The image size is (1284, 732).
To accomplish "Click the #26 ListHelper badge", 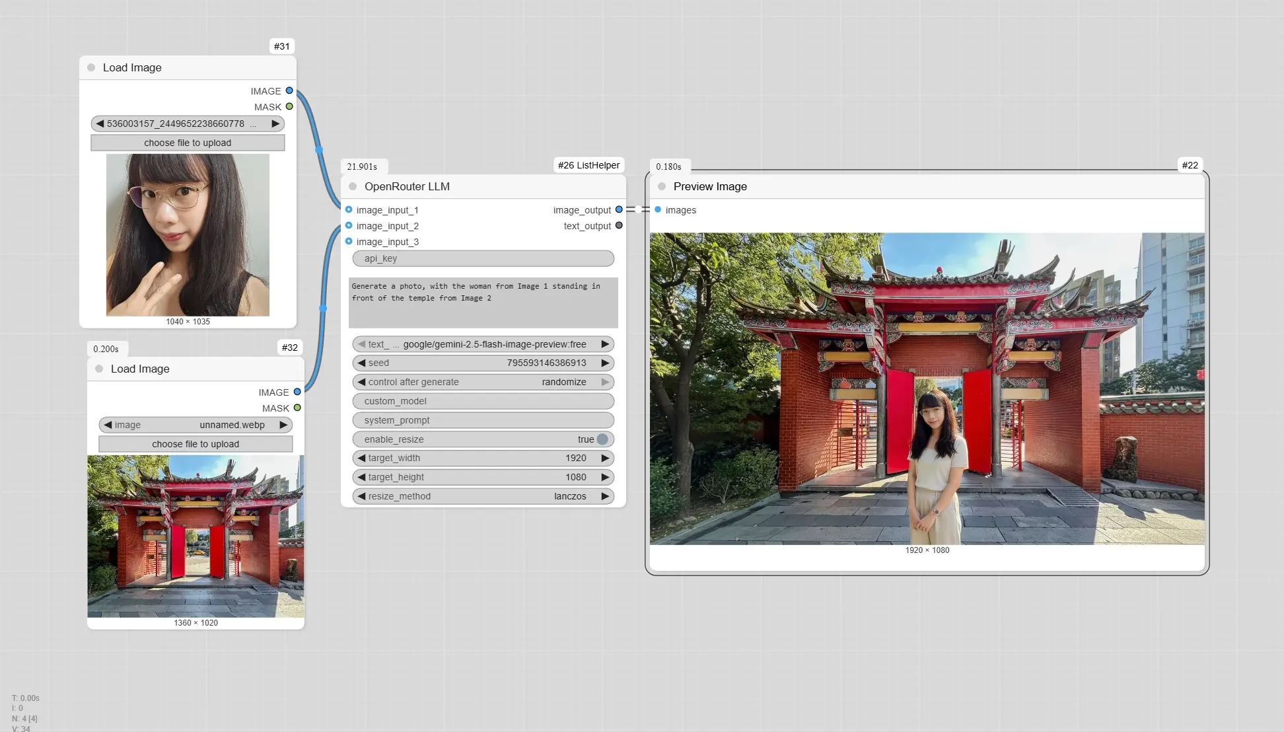I will point(588,165).
